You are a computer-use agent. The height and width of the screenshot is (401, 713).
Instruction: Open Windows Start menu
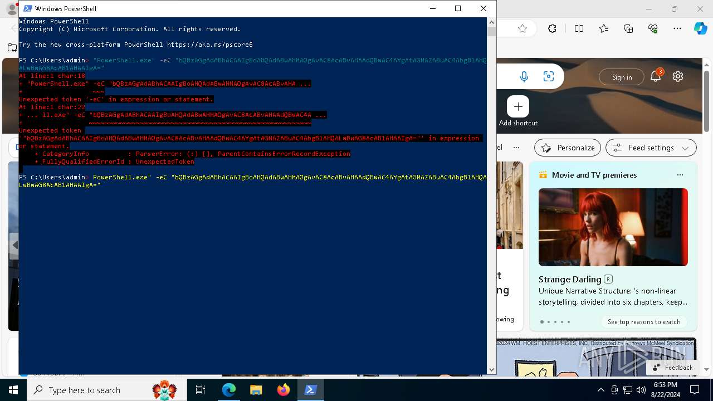point(13,390)
